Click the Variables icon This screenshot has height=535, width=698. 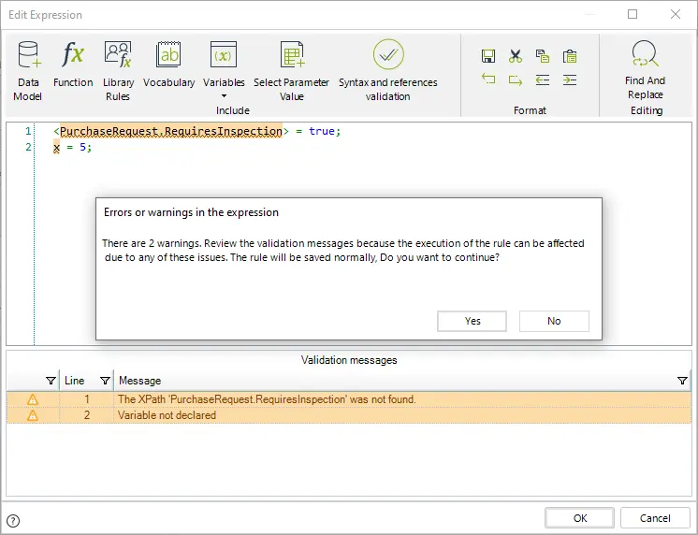tap(224, 55)
